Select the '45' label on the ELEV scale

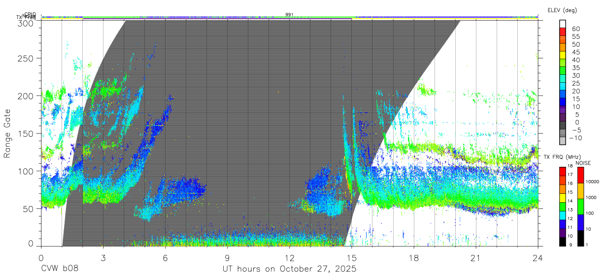pos(575,53)
